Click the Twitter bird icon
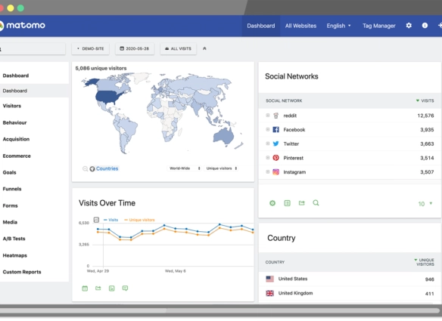The width and height of the screenshot is (442, 321). 276,144
